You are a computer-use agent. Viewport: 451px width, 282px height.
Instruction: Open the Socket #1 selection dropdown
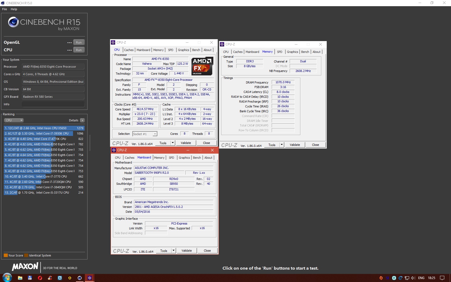pos(145,134)
